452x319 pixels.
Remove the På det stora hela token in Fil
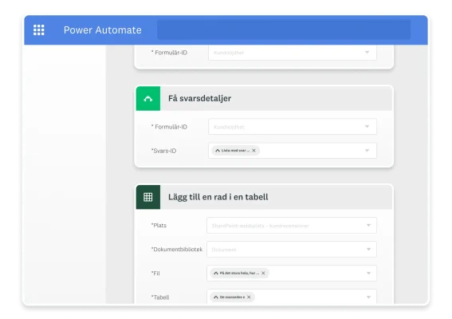(x=263, y=273)
